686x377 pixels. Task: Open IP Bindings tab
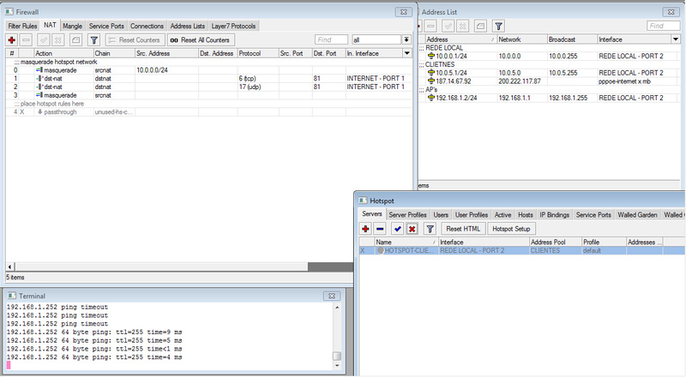[x=554, y=215]
